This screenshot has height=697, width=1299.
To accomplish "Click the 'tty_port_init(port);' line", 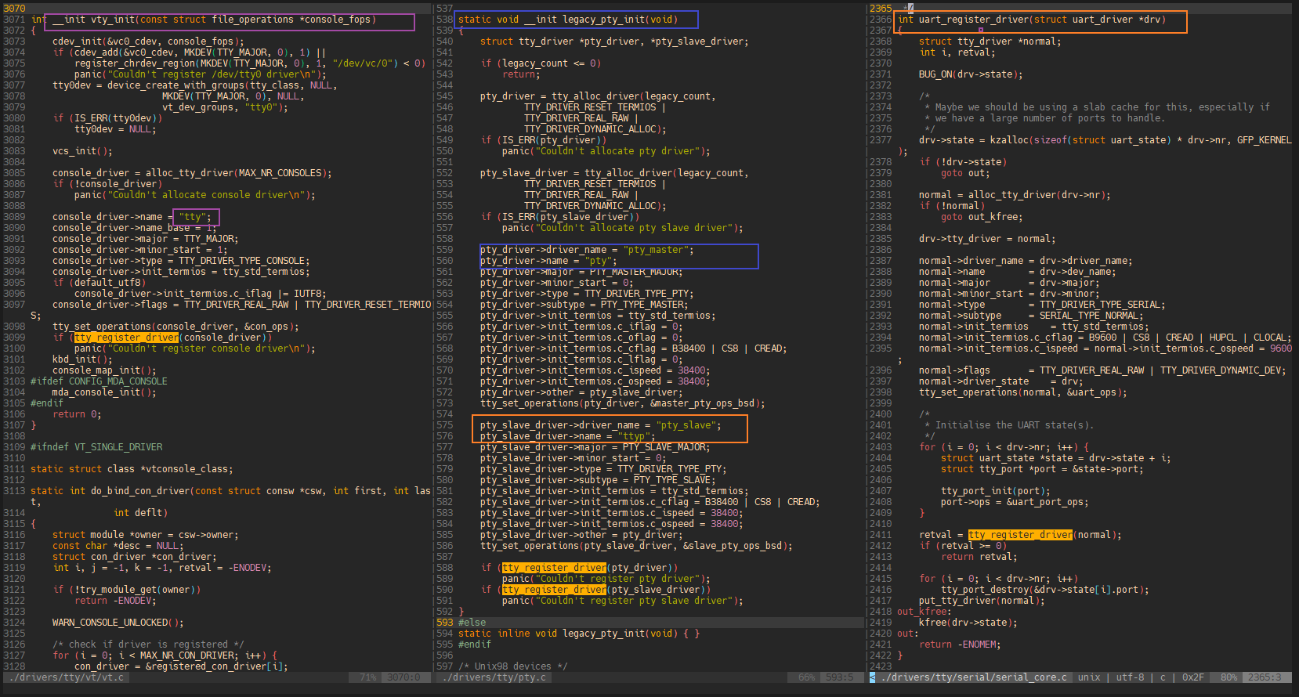I will tap(996, 491).
